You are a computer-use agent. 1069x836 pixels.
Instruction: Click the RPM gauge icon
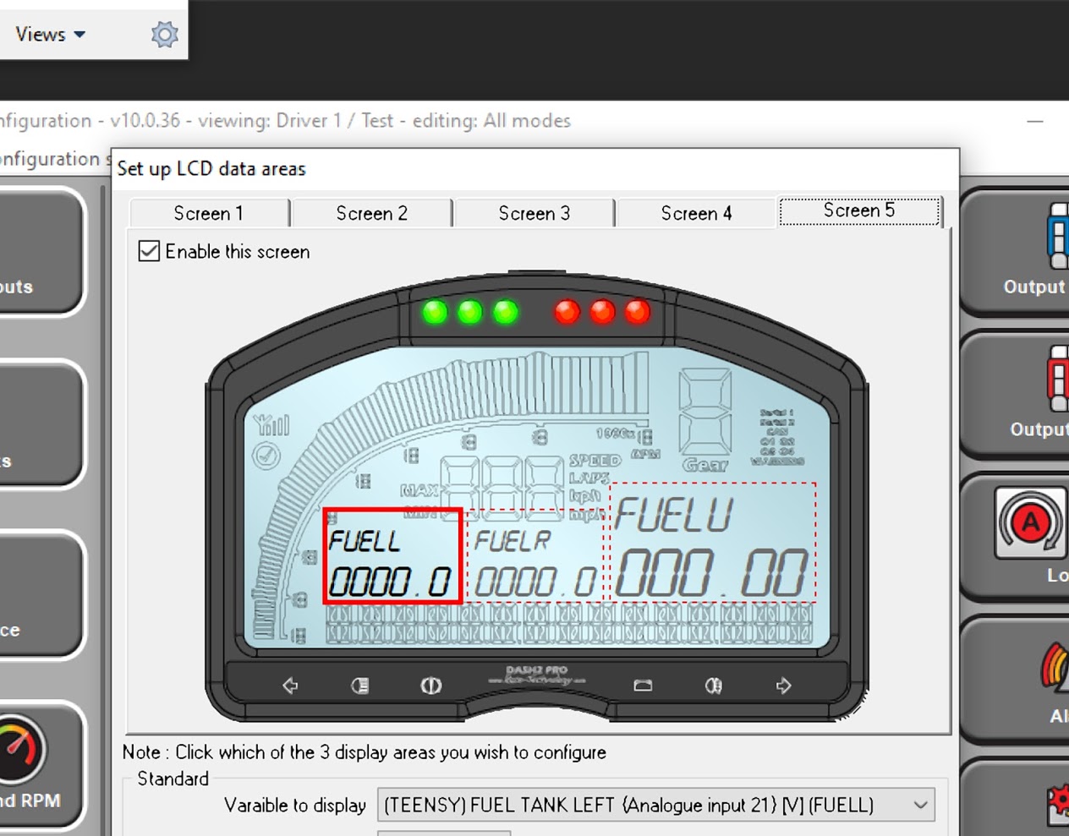[x=20, y=749]
